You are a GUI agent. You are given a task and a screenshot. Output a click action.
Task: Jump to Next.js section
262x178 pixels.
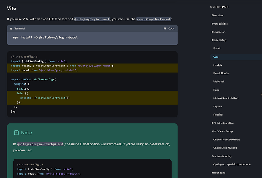pyautogui.click(x=218, y=65)
